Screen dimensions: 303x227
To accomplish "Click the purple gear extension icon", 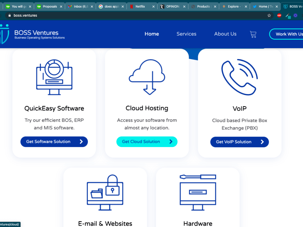I will click(x=295, y=15).
